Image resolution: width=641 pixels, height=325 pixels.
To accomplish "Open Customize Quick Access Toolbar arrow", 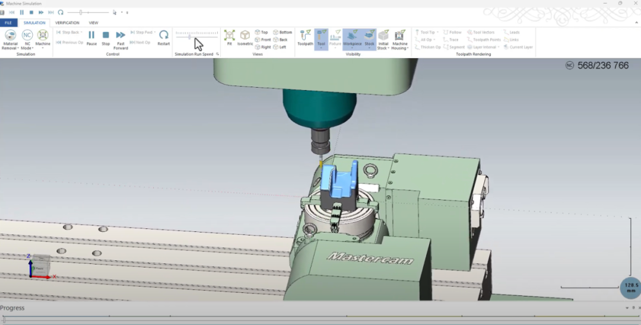I will pos(127,12).
